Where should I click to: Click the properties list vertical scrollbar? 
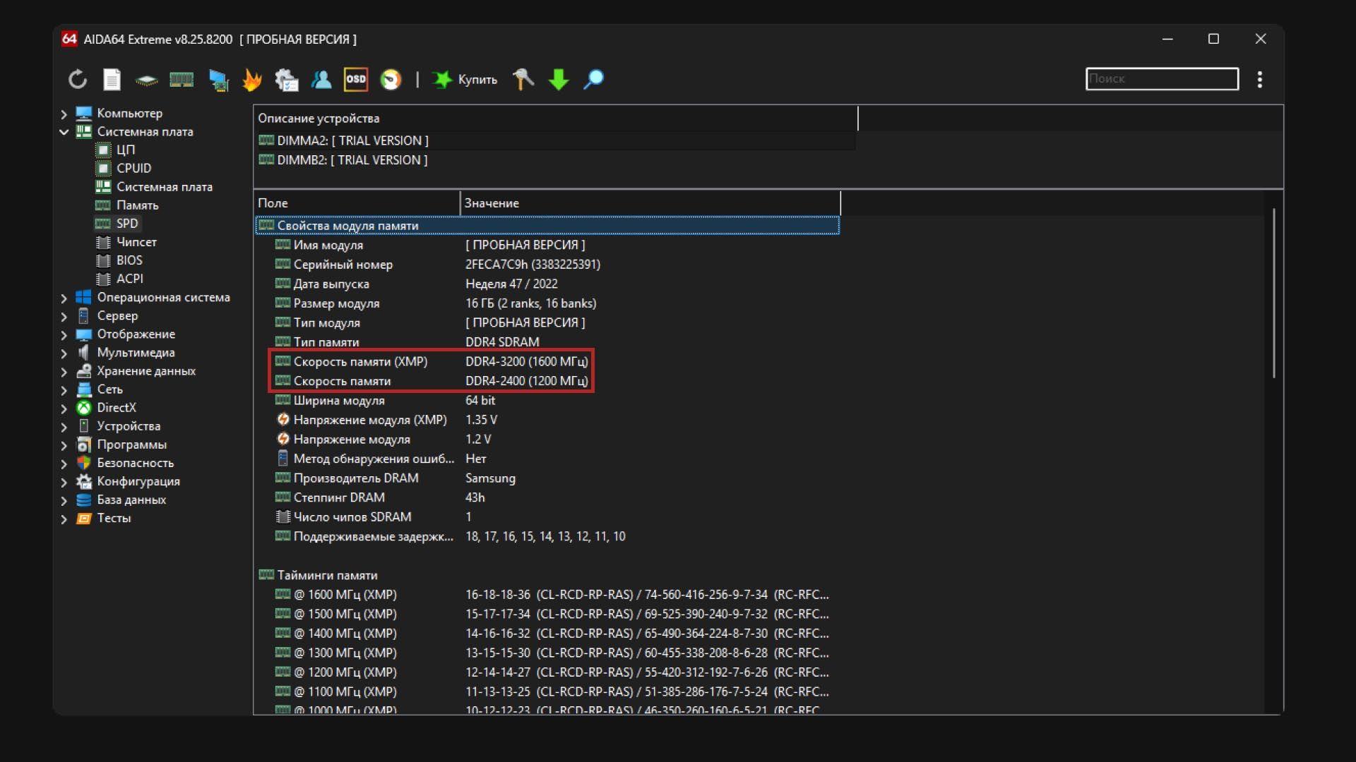pos(1274,293)
